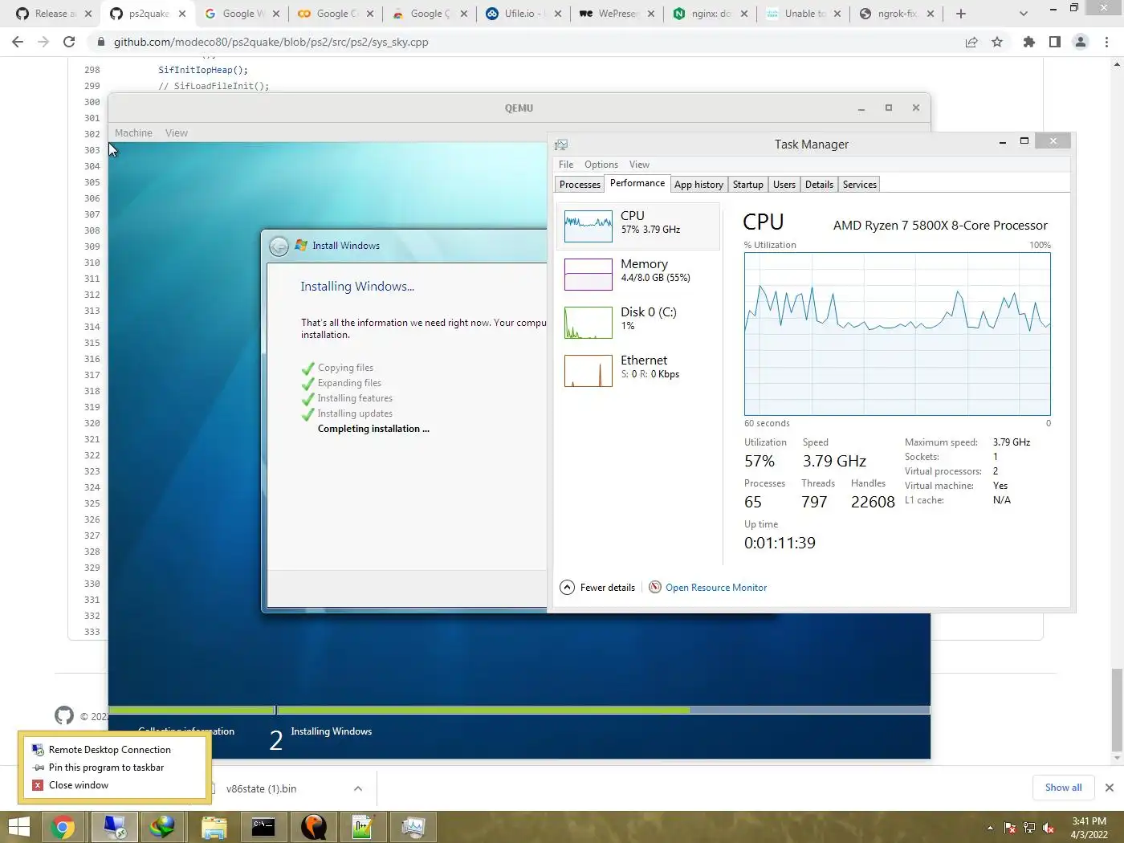
Task: Open the Chrome profile avatar
Action: (x=1081, y=42)
